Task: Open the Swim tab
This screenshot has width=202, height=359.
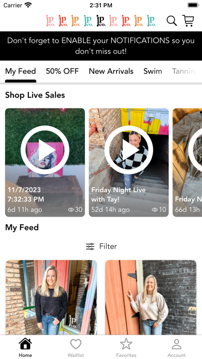Action: click(x=153, y=71)
